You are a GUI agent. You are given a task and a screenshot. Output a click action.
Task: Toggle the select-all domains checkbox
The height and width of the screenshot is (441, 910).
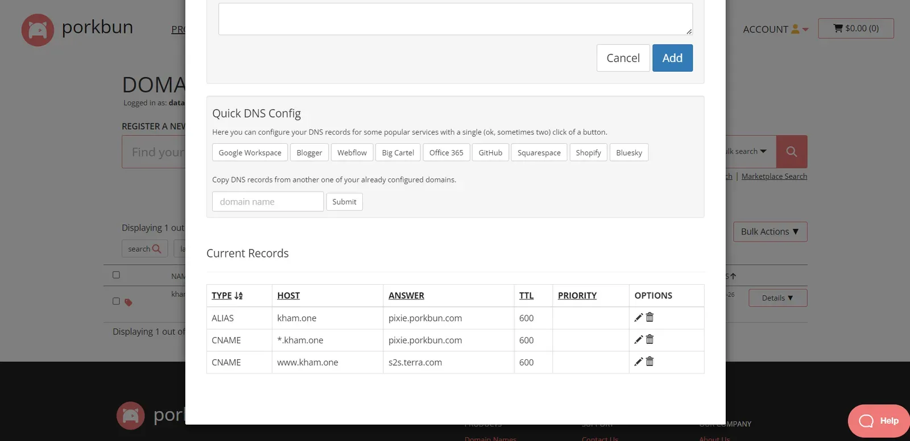[116, 275]
